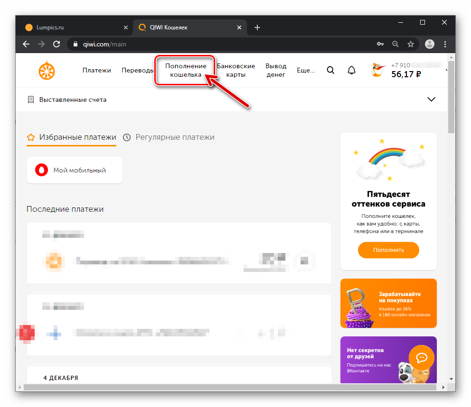Screen dimensions: 471x407
Task: Open the saved passwords key icon
Action: (x=380, y=45)
